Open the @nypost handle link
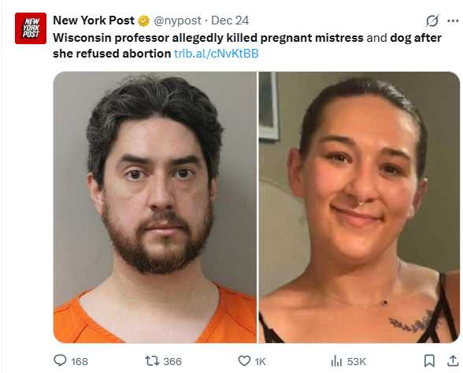463x373 pixels. click(x=177, y=21)
